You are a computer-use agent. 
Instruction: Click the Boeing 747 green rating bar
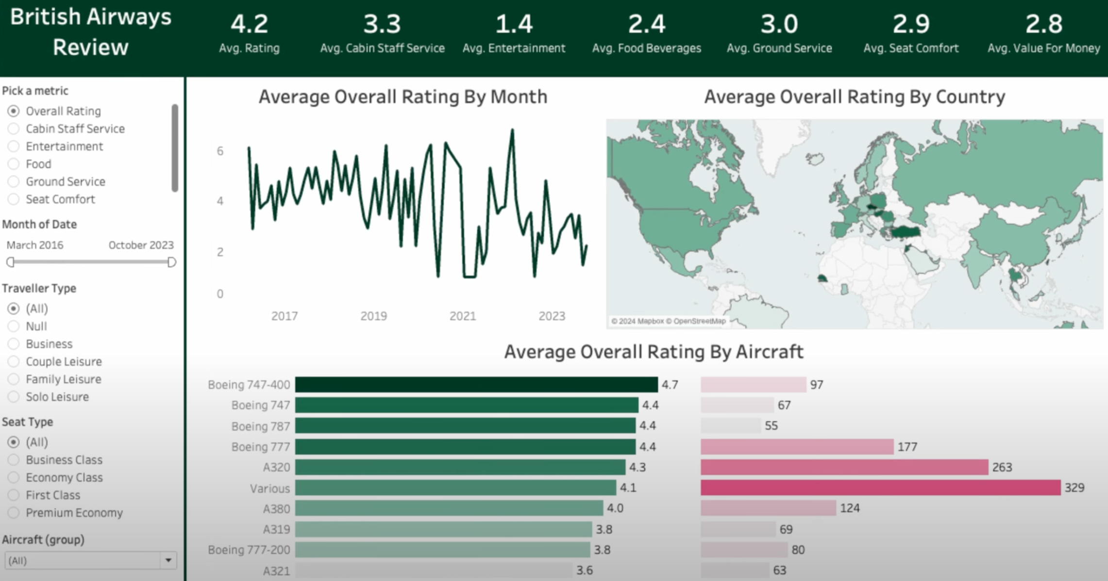coord(467,405)
